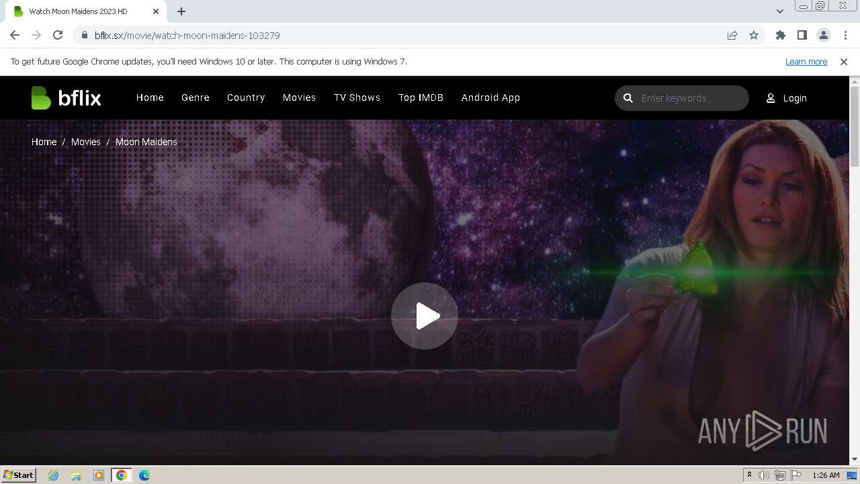Image resolution: width=860 pixels, height=484 pixels.
Task: Go to TV Shows section
Action: coord(357,97)
